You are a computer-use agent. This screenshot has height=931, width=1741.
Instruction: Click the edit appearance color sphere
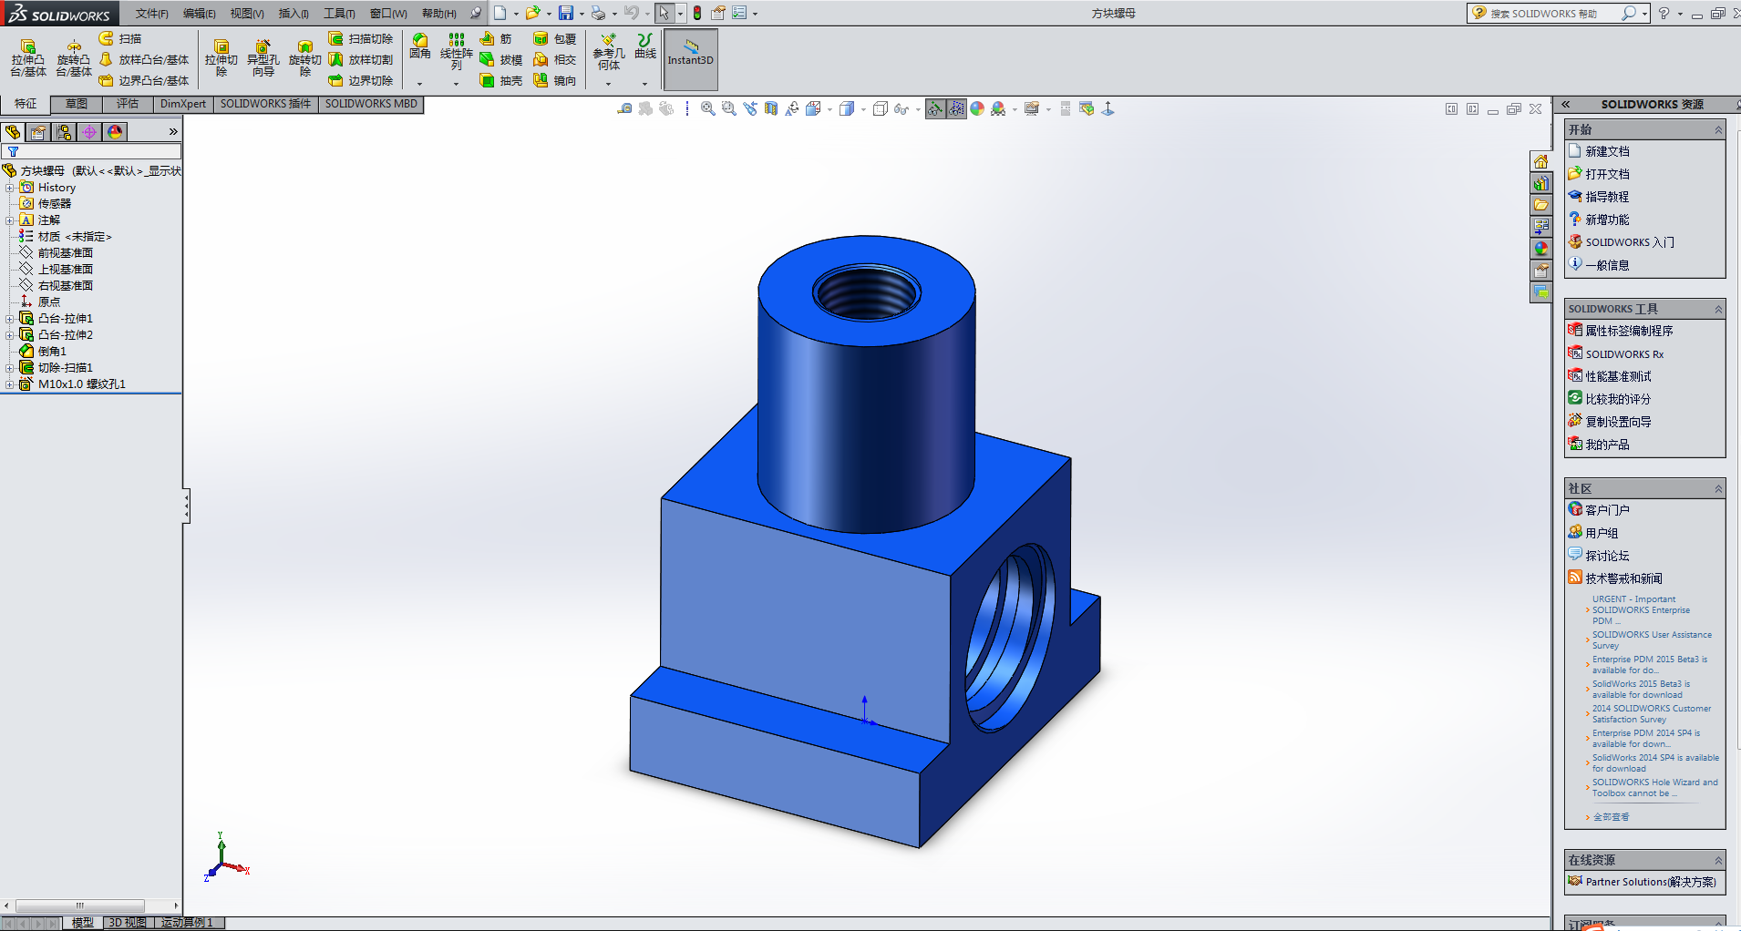point(977,108)
